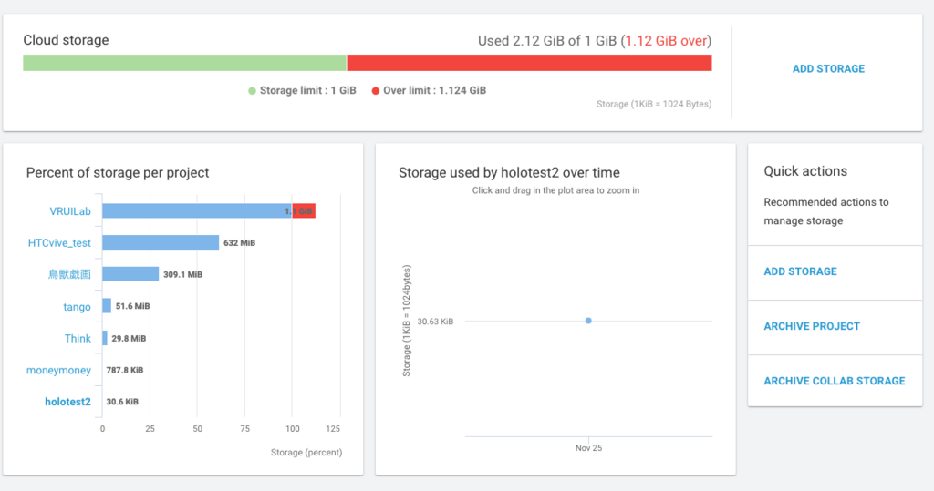This screenshot has height=491, width=934.
Task: Click the blue HTCvive_test bar
Action: click(x=161, y=242)
